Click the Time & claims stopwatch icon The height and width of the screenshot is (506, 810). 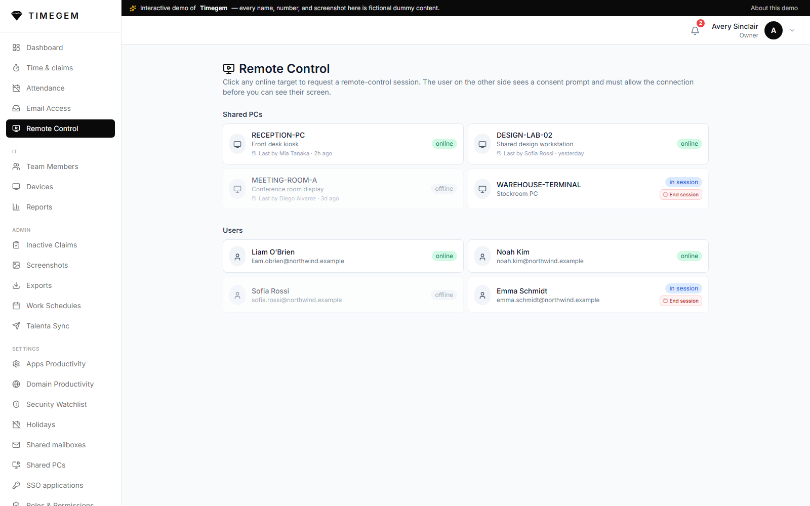[16, 68]
